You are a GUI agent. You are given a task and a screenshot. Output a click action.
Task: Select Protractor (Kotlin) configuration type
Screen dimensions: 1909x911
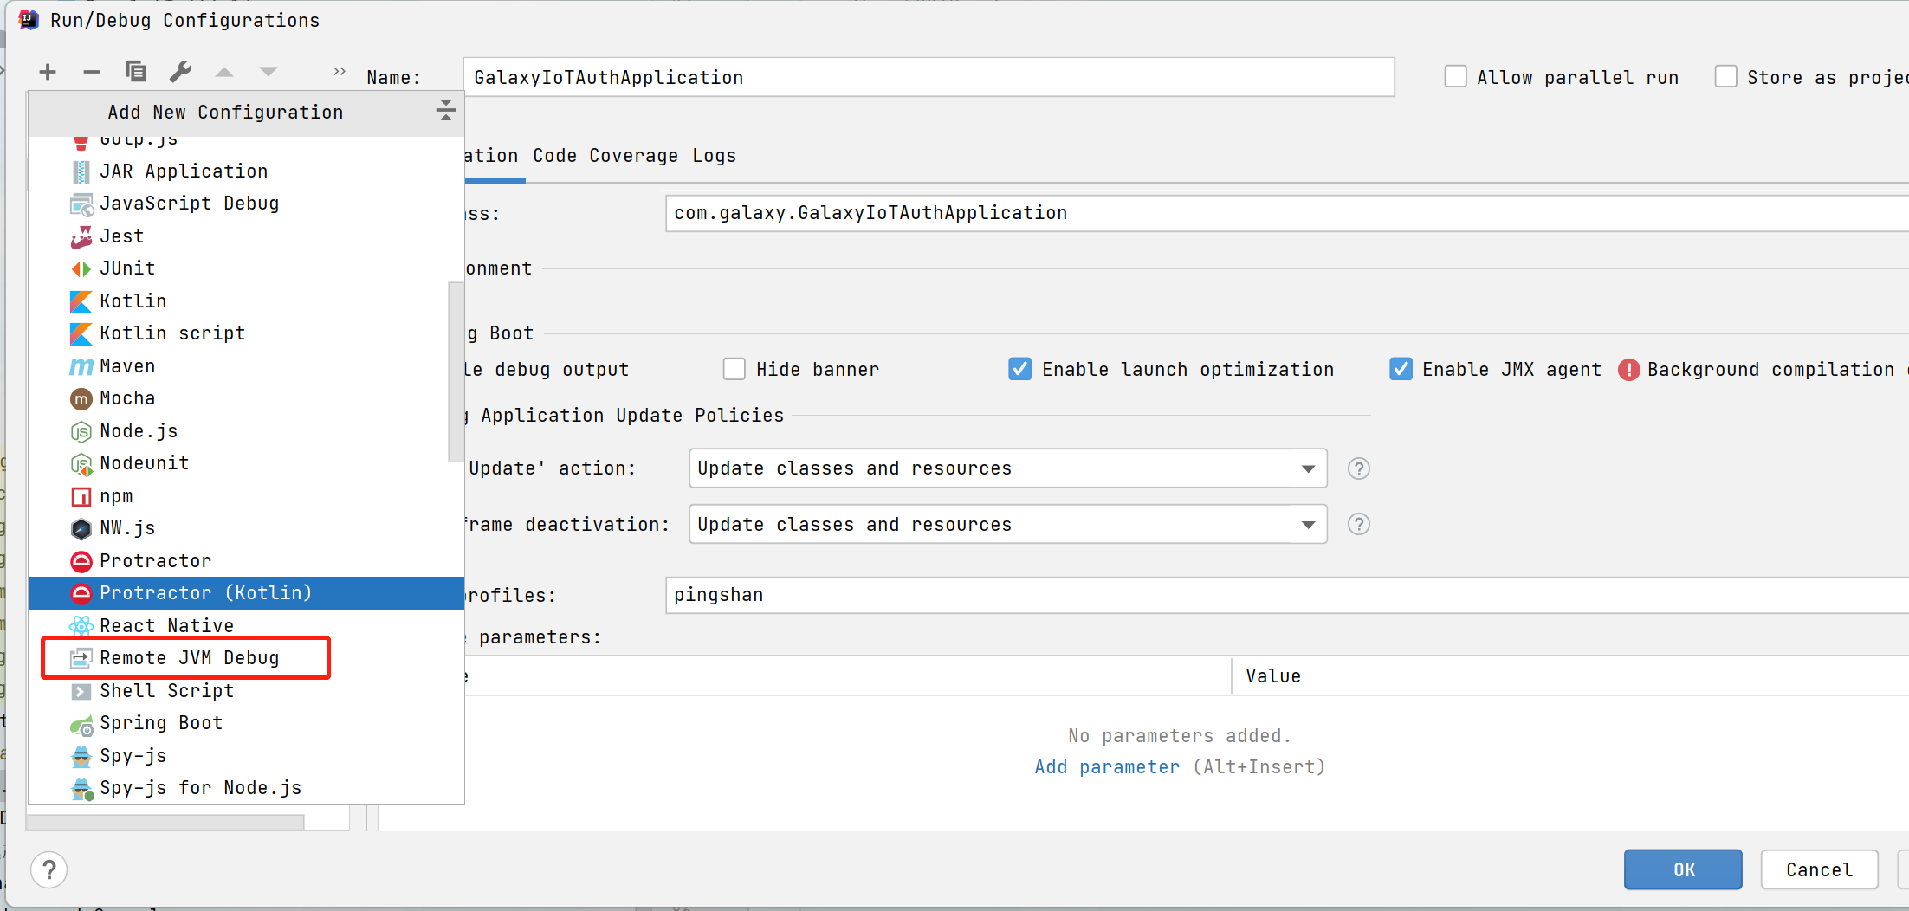point(247,593)
